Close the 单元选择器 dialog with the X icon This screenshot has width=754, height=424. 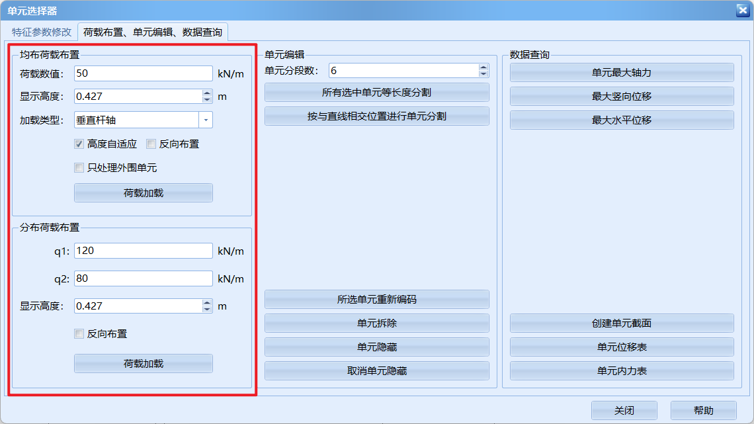[741, 10]
